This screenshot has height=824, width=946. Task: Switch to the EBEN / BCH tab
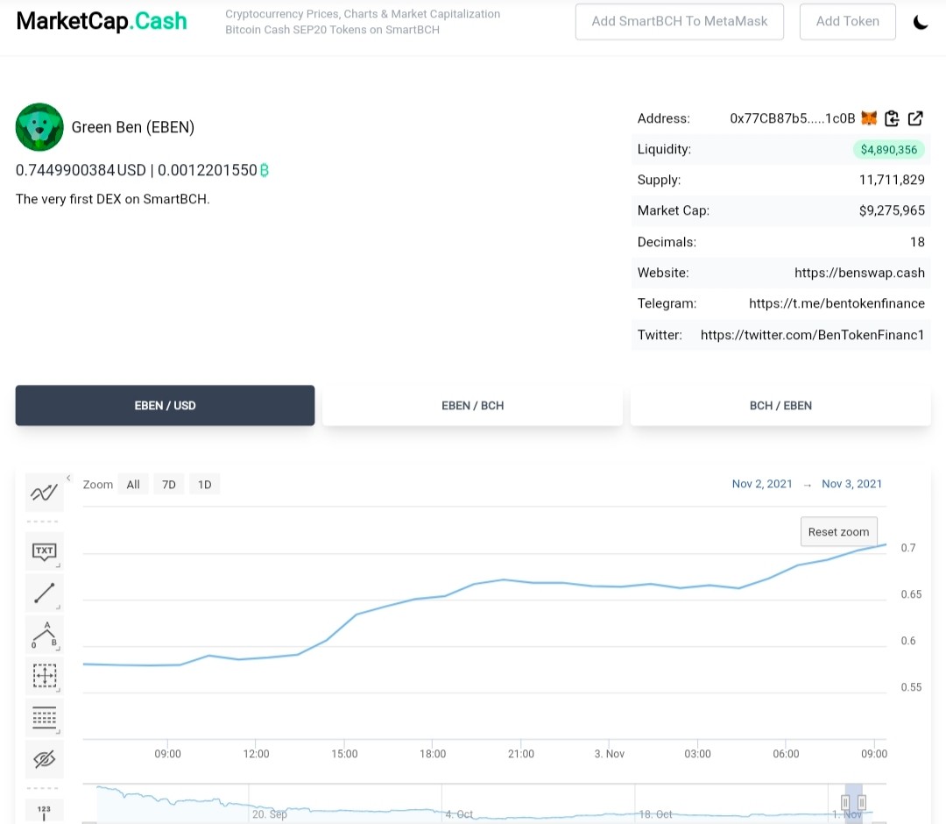(x=472, y=406)
